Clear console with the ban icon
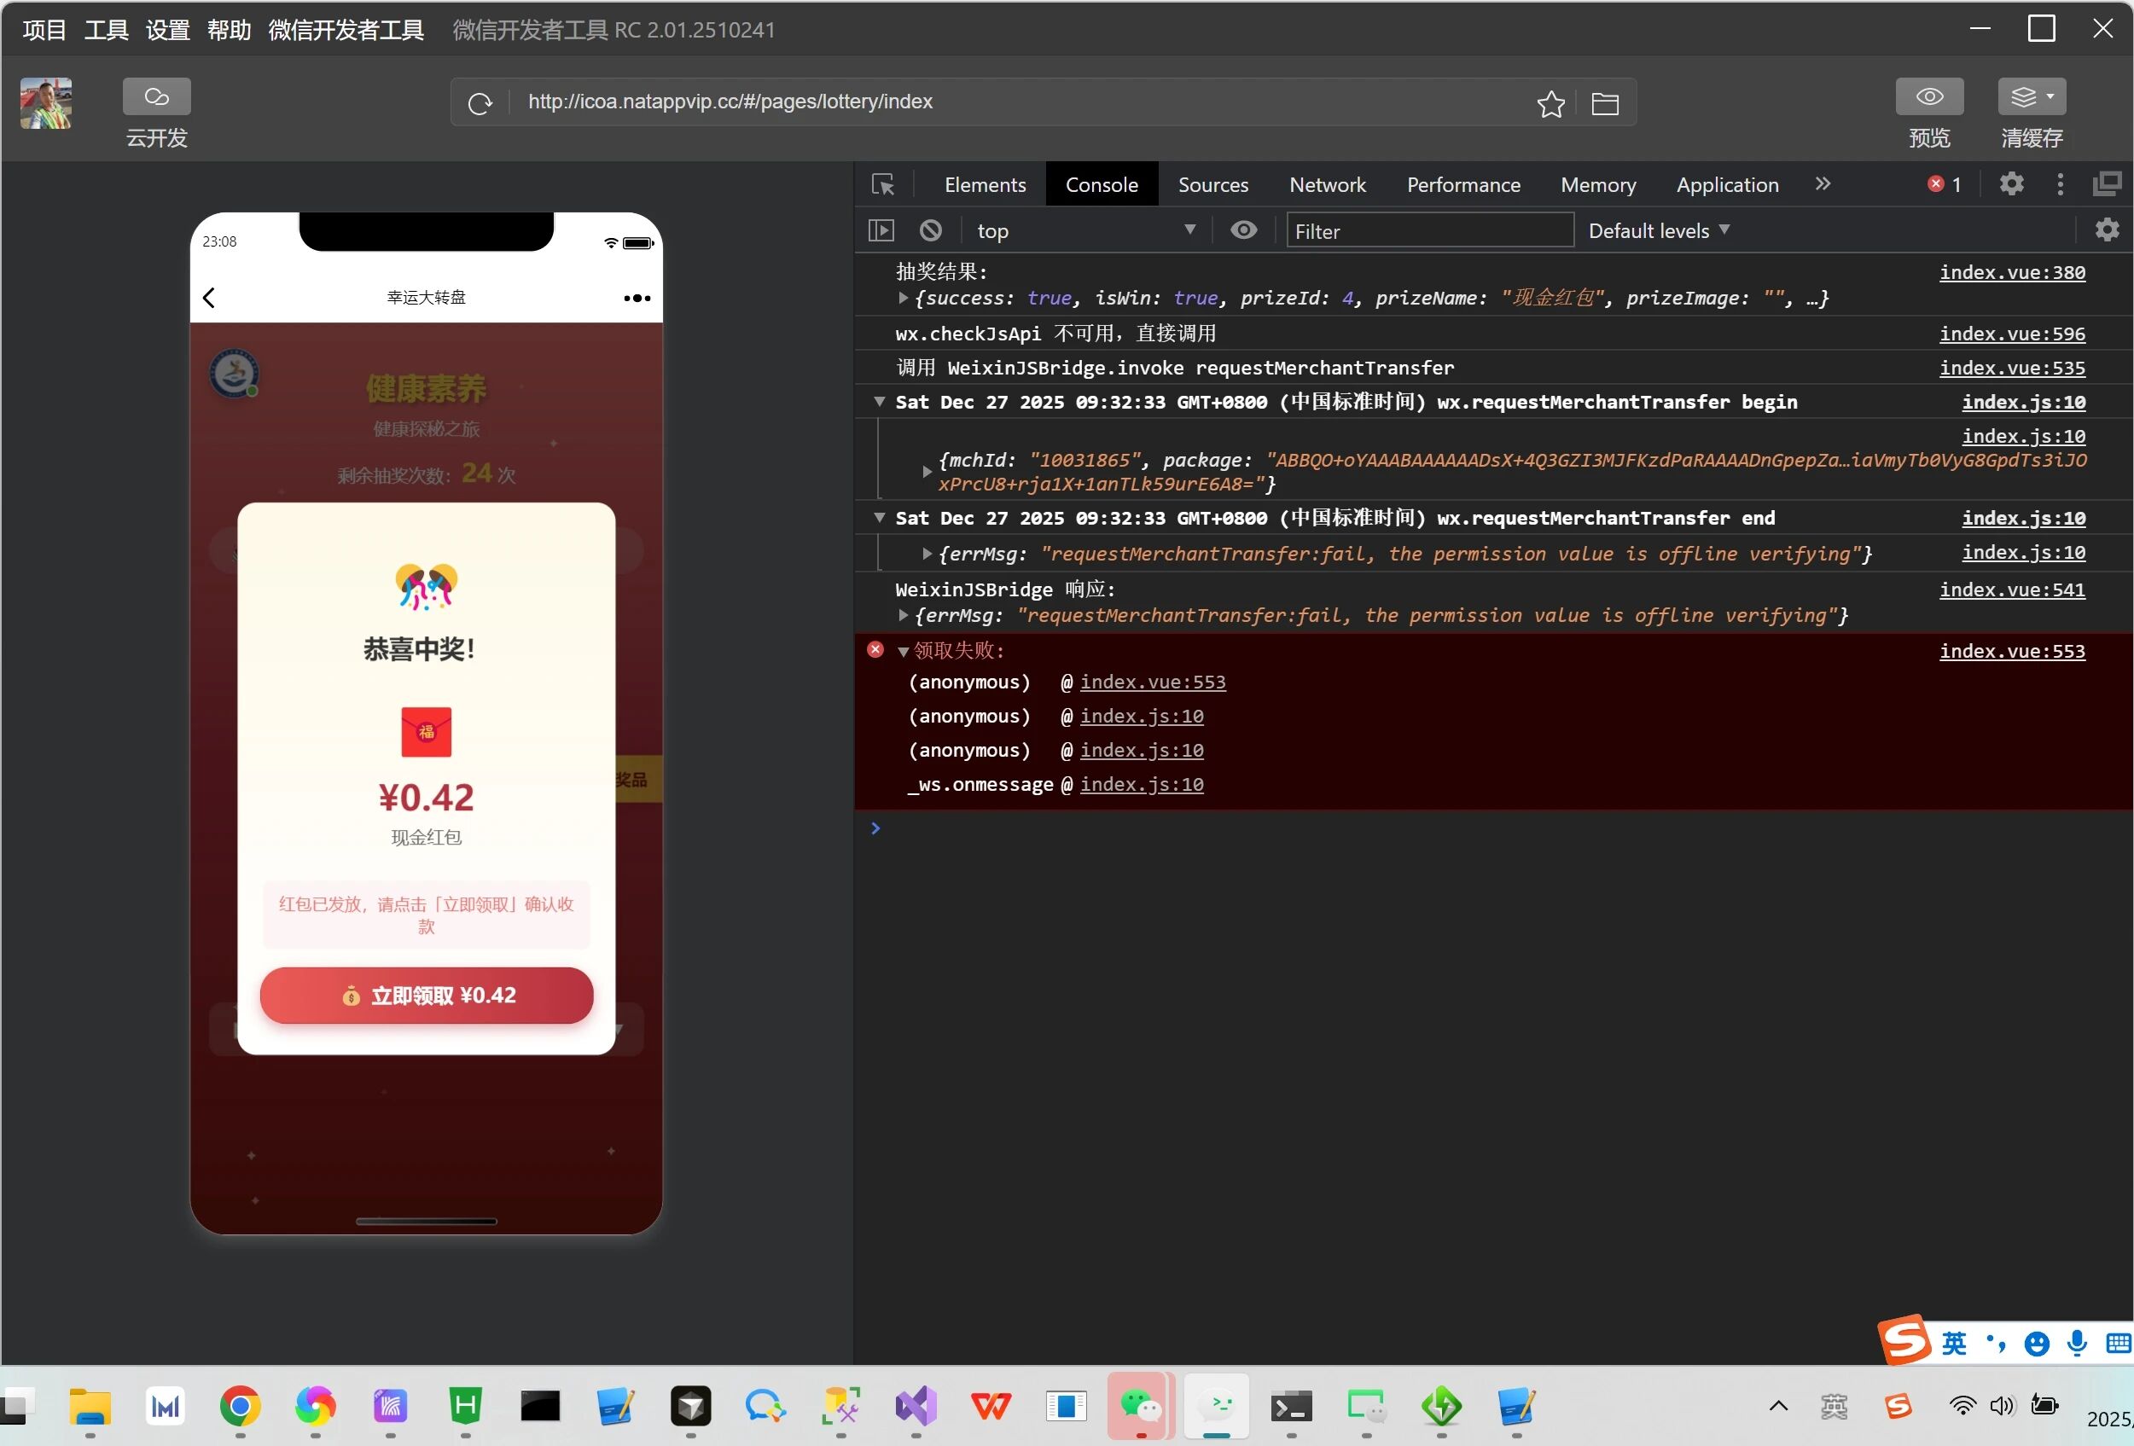Viewport: 2134px width, 1446px height. tap(930, 230)
